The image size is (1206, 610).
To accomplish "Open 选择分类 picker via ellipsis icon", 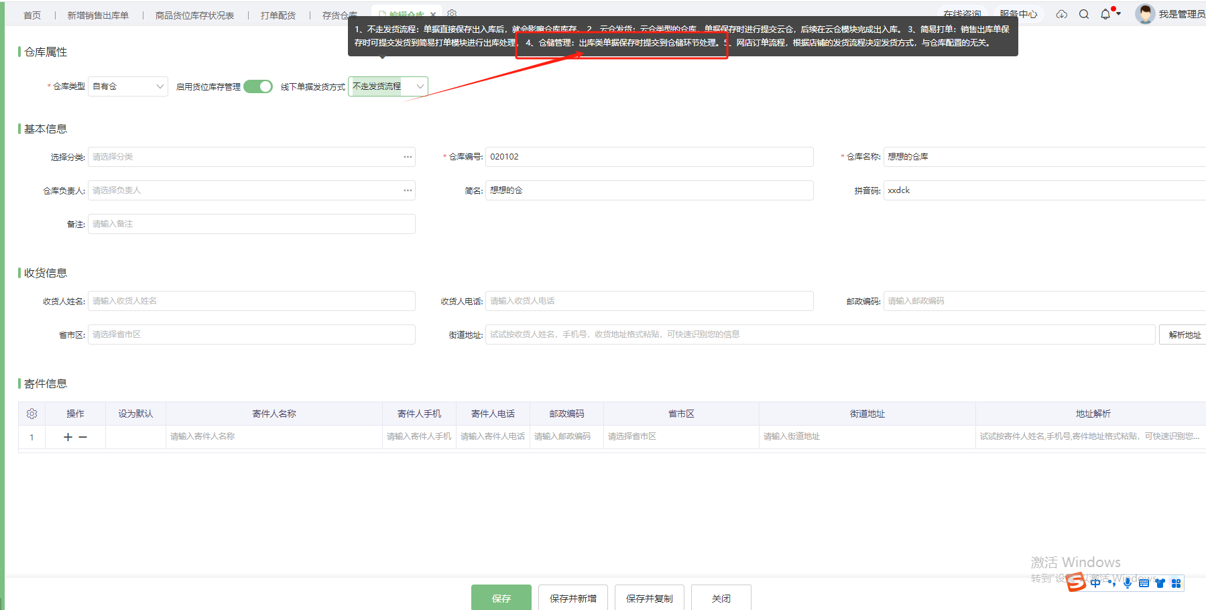I will [408, 157].
